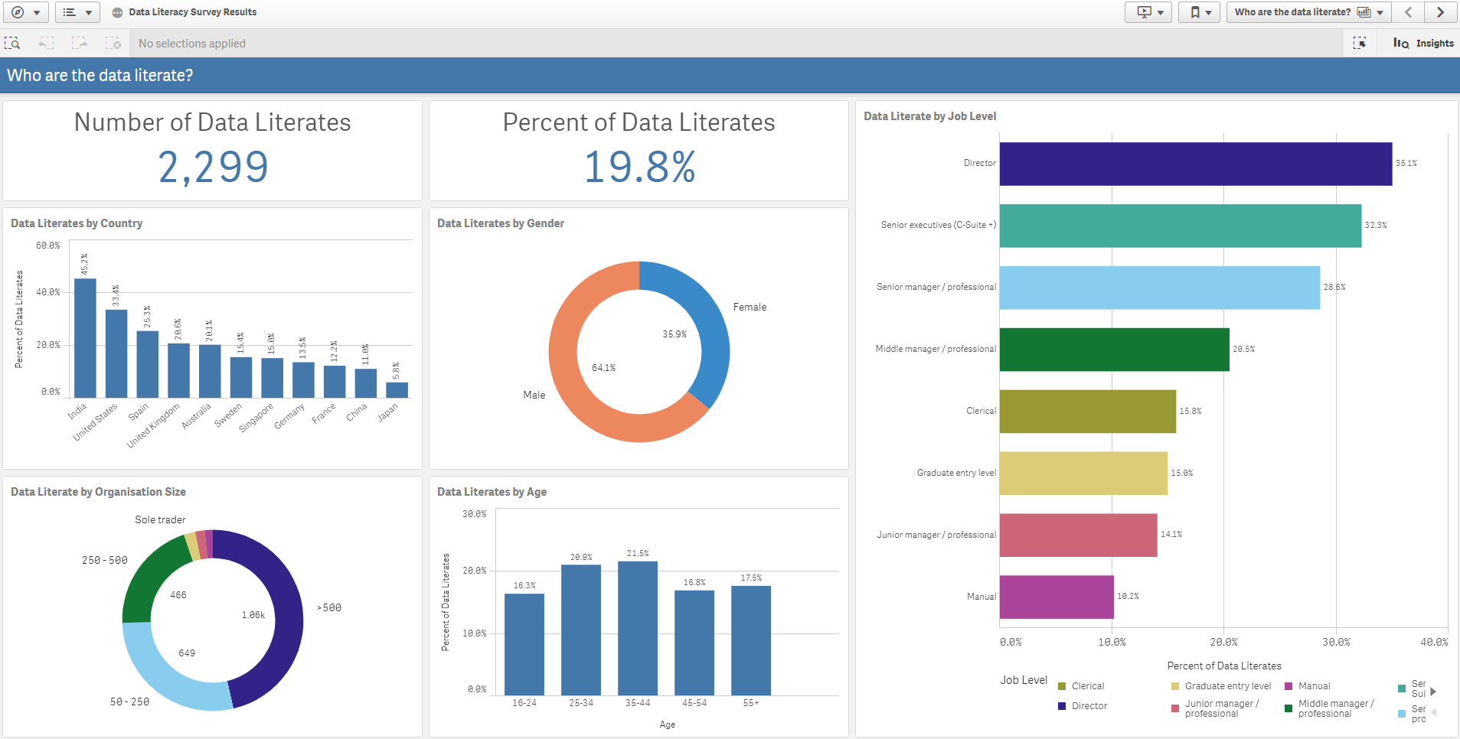This screenshot has height=739, width=1460.
Task: Click the Number of Data Literates KPI value 2,299
Action: click(213, 167)
